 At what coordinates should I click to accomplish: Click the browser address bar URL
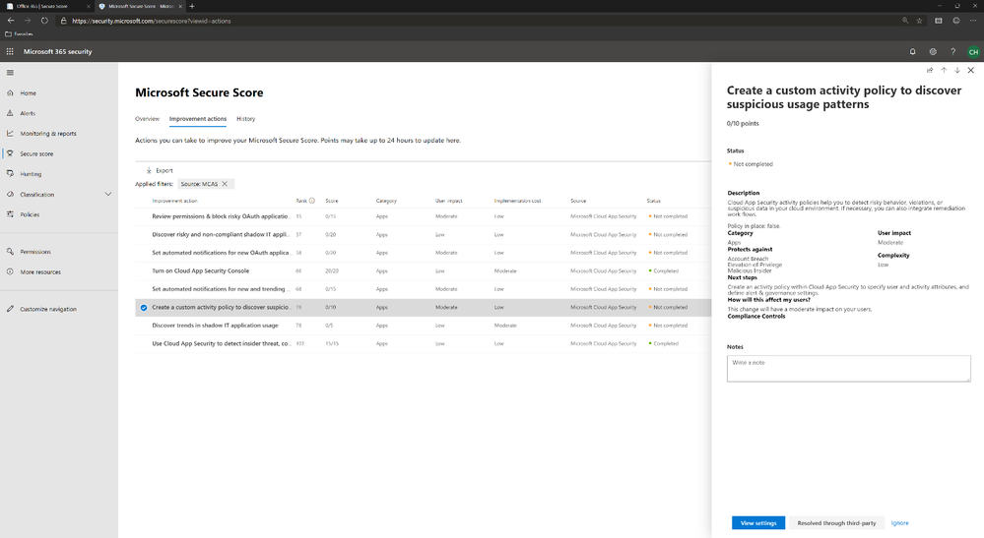tap(152, 21)
